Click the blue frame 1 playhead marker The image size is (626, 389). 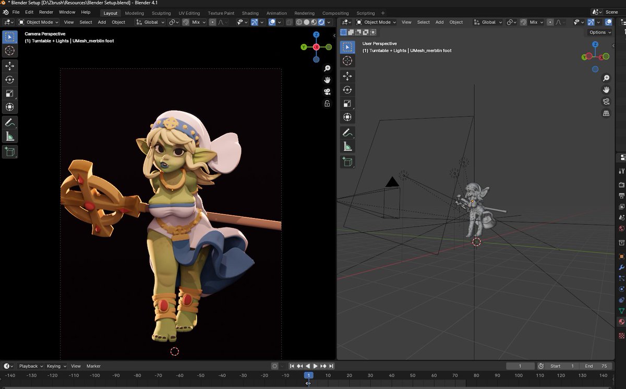308,375
